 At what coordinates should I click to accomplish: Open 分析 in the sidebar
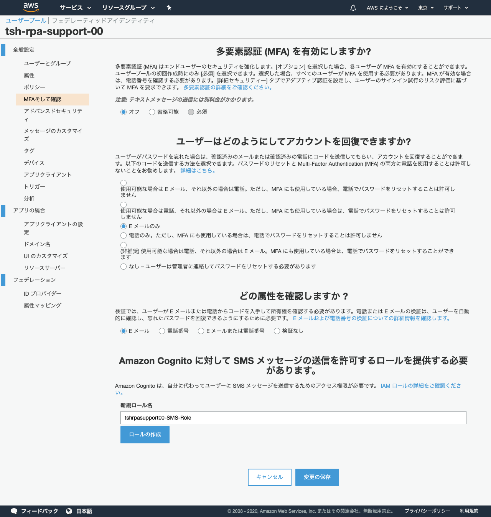29,198
